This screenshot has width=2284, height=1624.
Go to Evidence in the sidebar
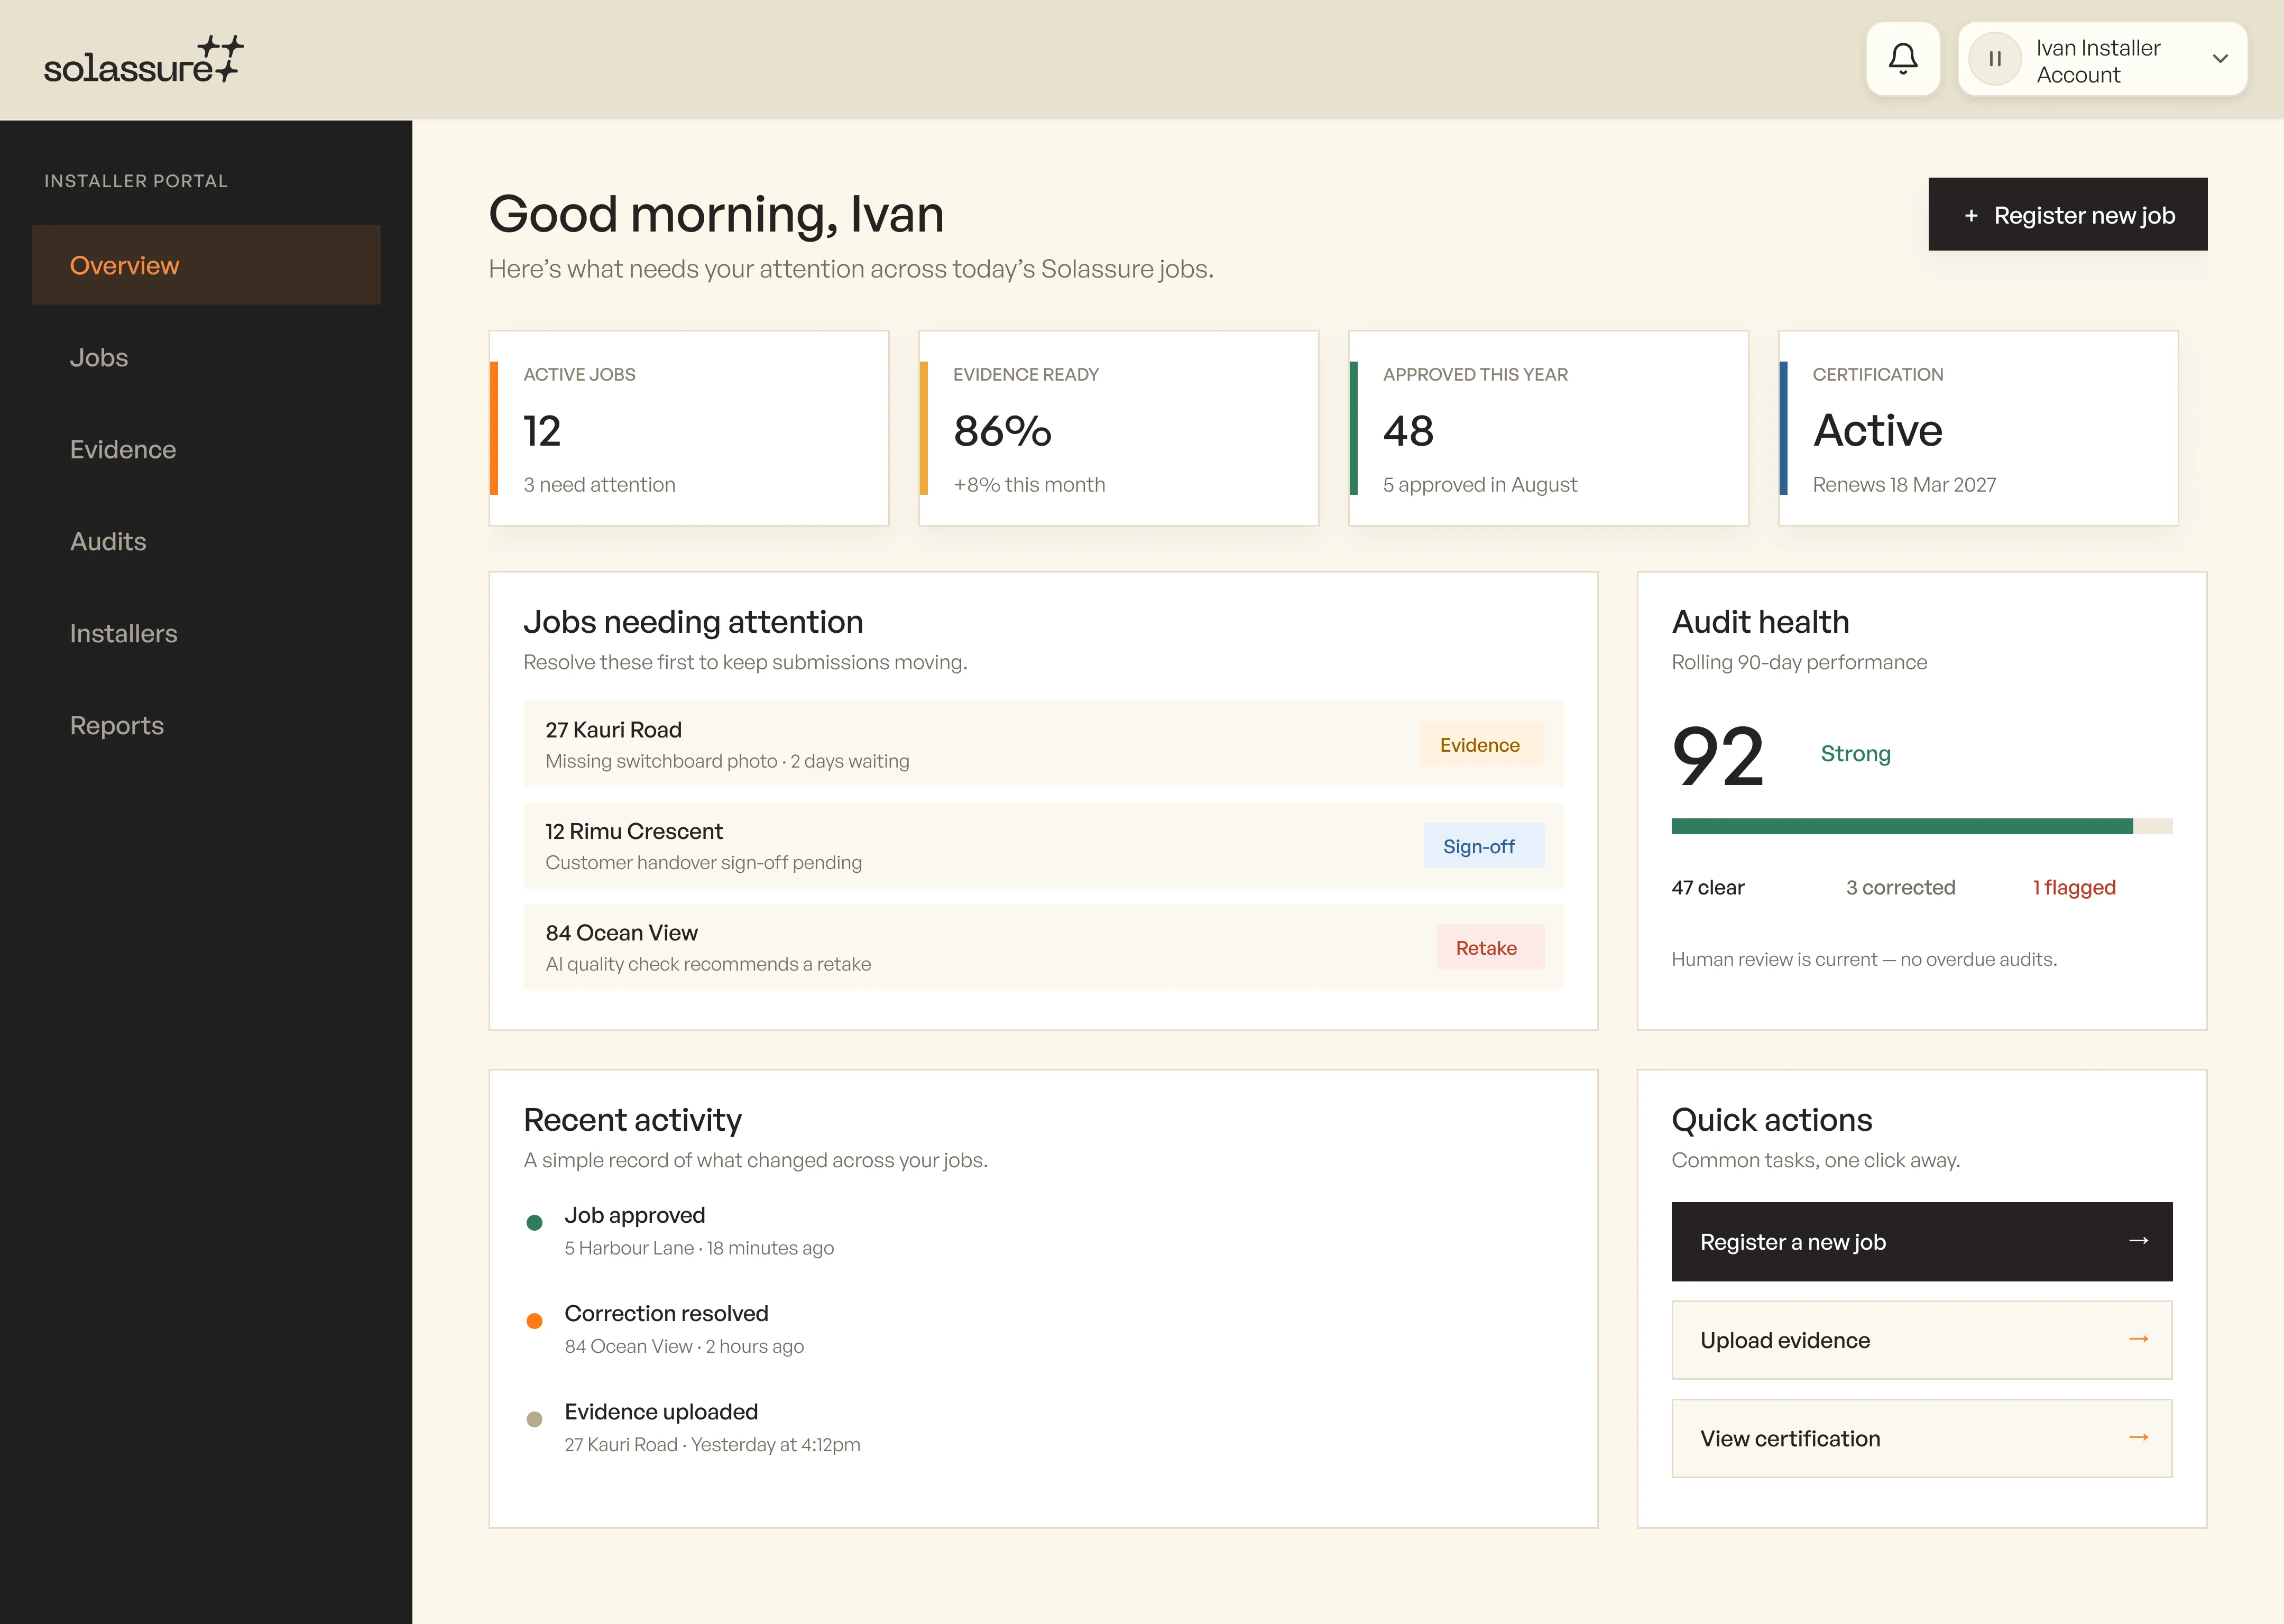coord(206,449)
